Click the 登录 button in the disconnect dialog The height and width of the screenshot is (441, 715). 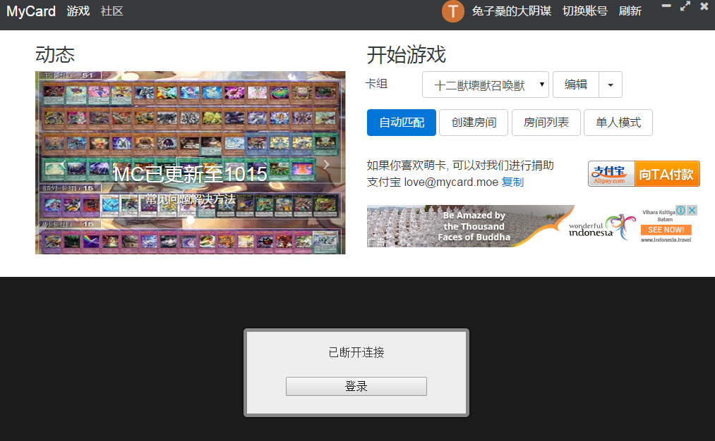[x=356, y=386]
